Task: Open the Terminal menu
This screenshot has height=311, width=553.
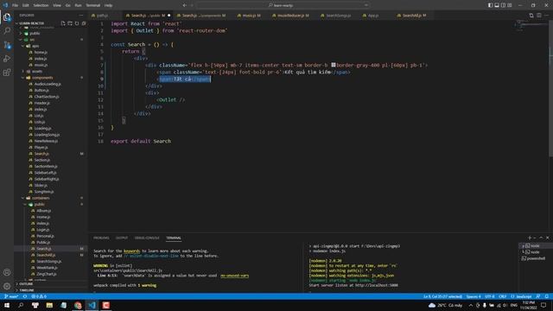Action: click(x=93, y=5)
